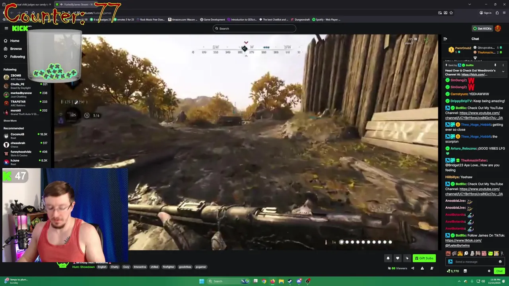View the 5,770 channel points balance

453,271
